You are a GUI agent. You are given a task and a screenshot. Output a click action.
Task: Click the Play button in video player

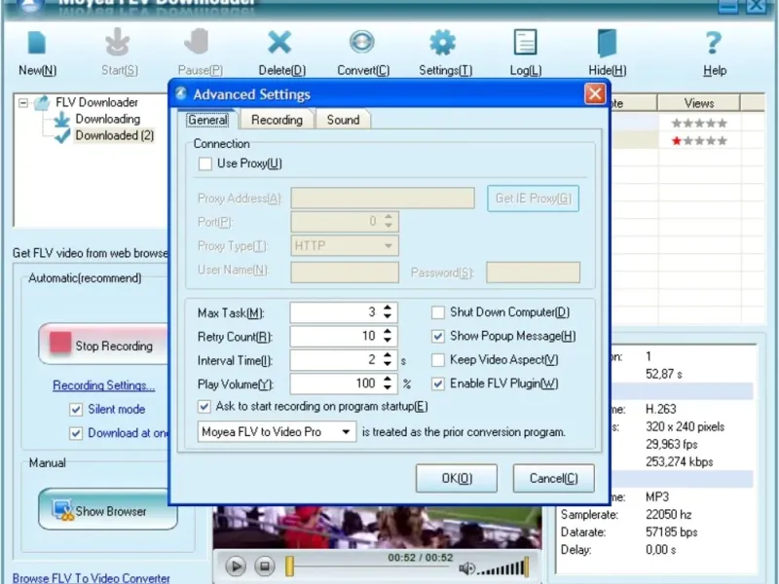(236, 566)
